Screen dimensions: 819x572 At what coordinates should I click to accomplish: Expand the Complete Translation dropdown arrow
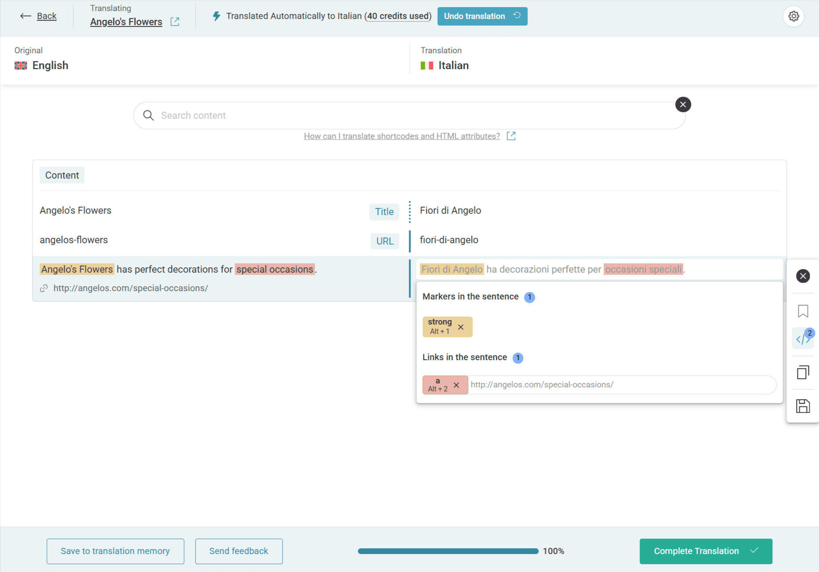point(754,550)
